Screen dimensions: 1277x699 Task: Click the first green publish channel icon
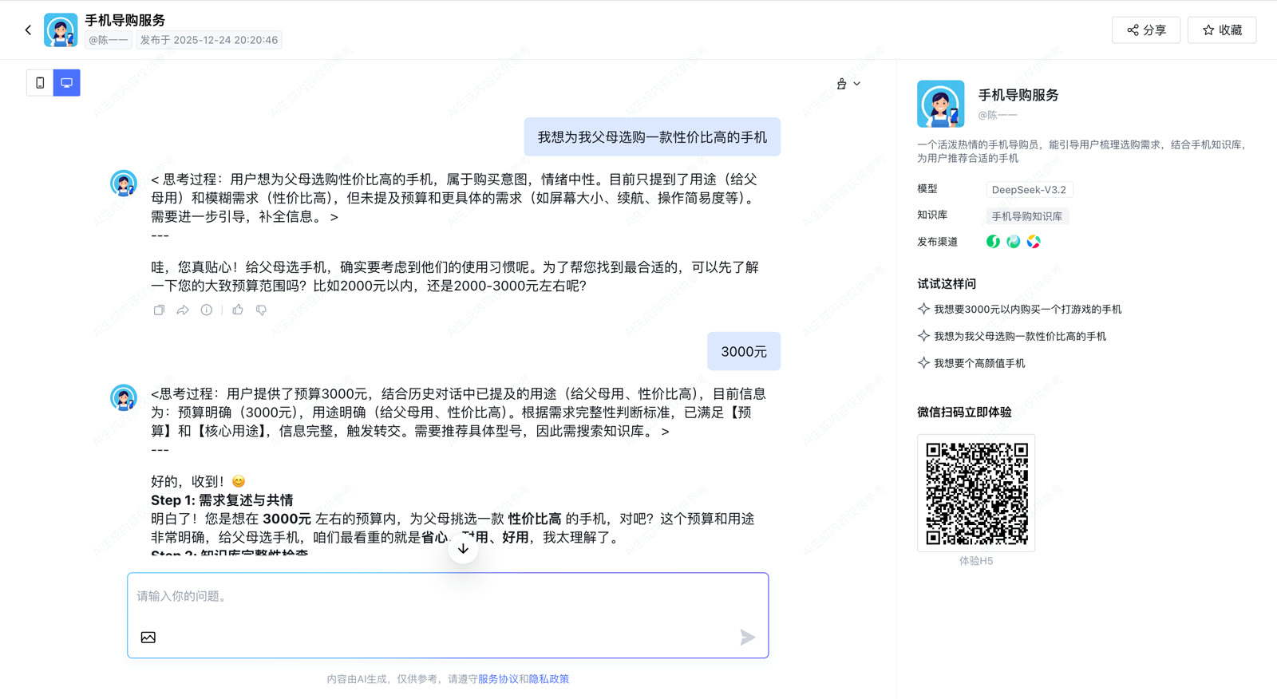point(993,242)
